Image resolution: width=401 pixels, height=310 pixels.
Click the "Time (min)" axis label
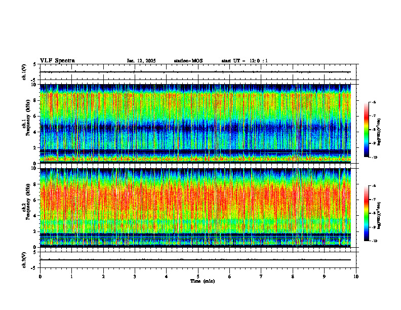pyautogui.click(x=203, y=281)
